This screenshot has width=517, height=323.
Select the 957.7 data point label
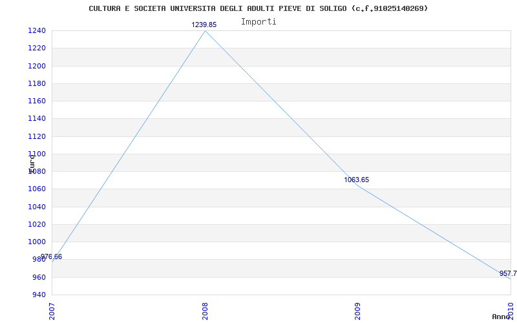pos(508,273)
